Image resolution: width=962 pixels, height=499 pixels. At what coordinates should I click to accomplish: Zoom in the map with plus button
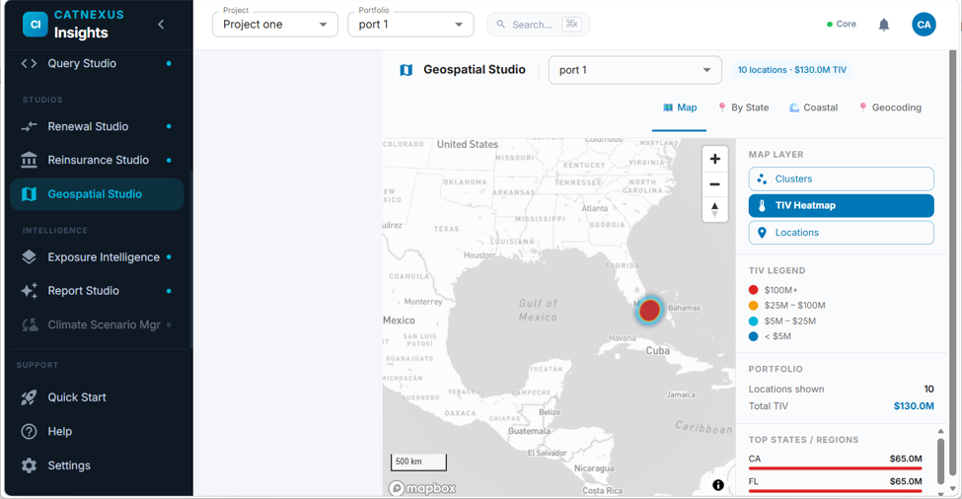[x=714, y=159]
